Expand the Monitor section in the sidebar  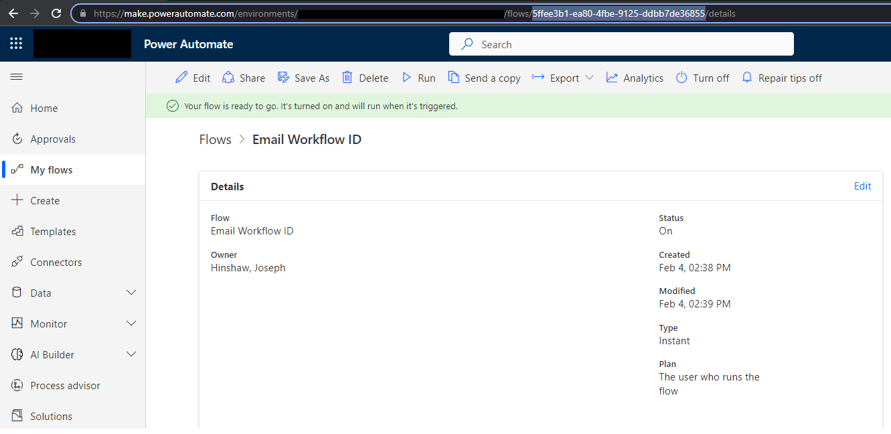131,323
